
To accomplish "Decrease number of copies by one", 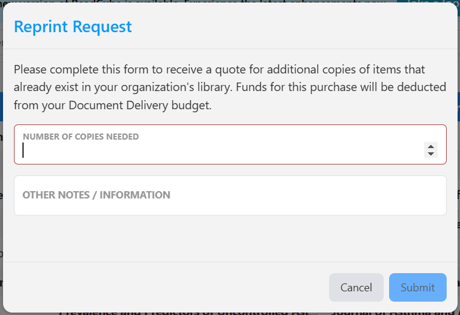I will pos(431,154).
